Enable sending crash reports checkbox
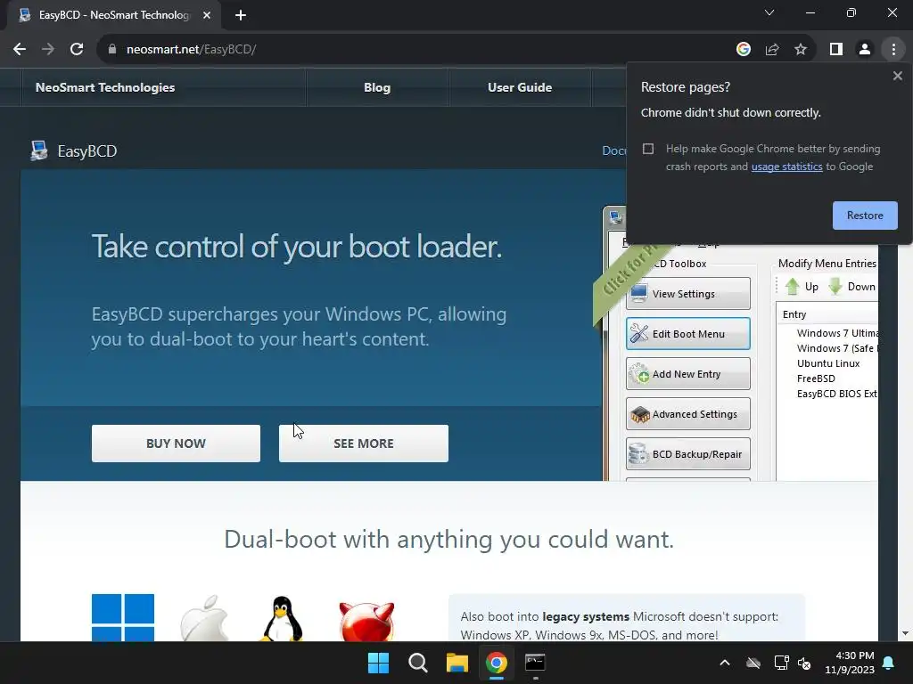The image size is (913, 684). coord(648,149)
